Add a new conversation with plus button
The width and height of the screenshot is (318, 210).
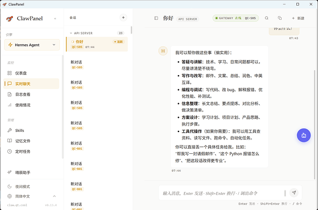[x=123, y=17]
